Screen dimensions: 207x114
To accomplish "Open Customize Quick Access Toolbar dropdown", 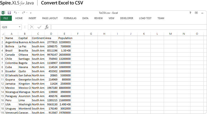I will [x=31, y=13].
